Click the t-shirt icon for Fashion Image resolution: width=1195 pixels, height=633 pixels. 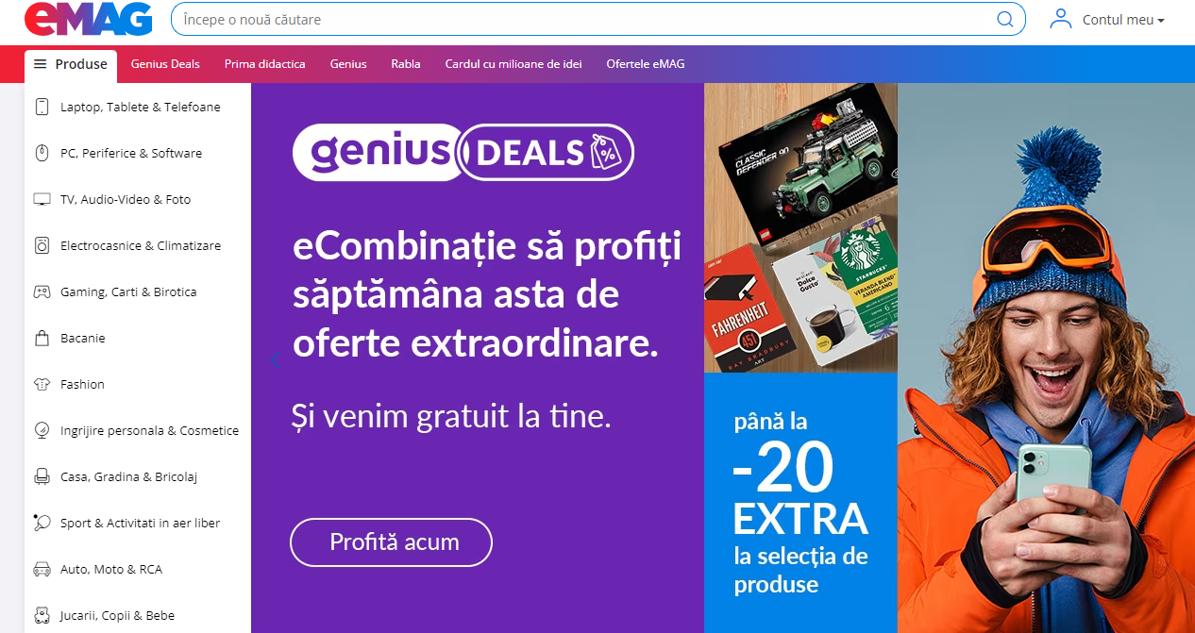[42, 384]
